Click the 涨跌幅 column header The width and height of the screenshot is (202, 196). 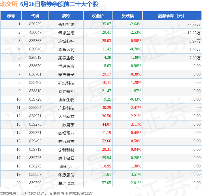[128, 16]
